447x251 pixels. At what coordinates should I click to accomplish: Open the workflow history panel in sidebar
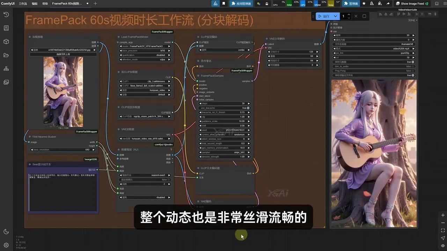[6, 15]
